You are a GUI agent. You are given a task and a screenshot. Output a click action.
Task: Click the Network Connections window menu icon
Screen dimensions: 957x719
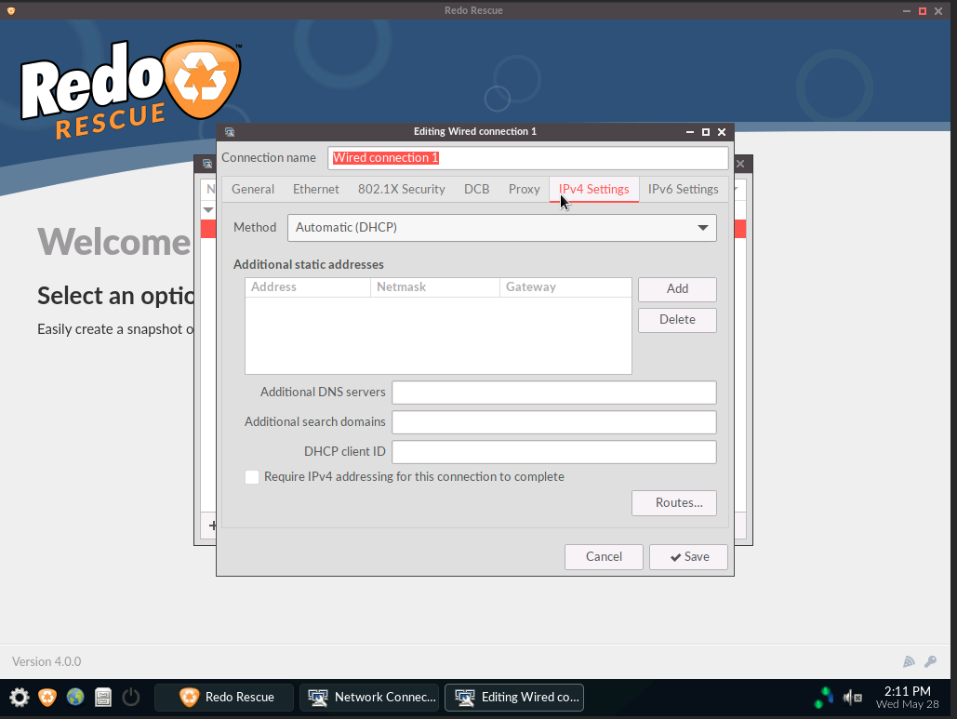click(207, 164)
